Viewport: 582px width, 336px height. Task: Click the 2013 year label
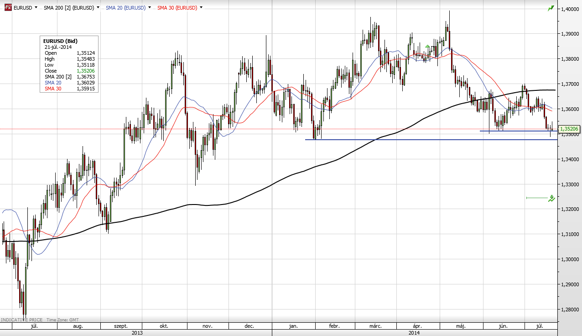[137, 333]
